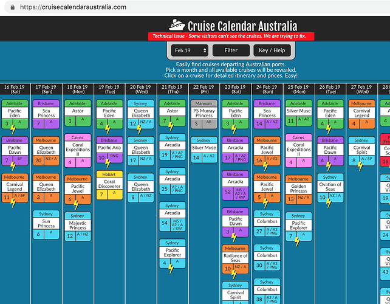This screenshot has height=304, width=390.
Task: Open Coral Expeditions II cruise on 25 Feb
Action: (x=298, y=151)
